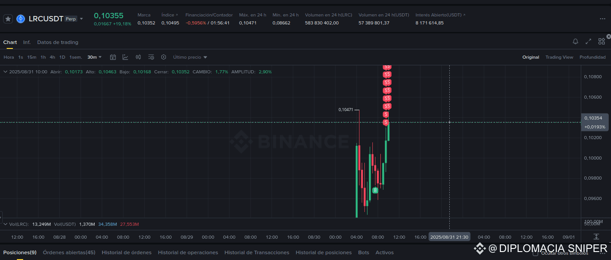The width and height of the screenshot is (611, 260).
Task: Click the Marca price 0,10352
Action: coord(146,23)
